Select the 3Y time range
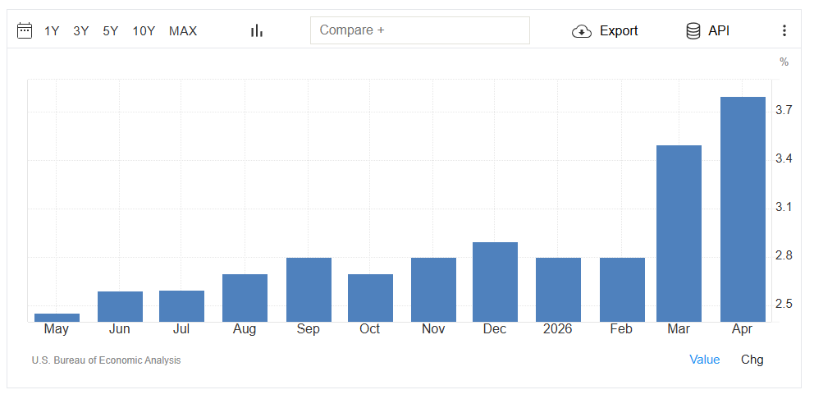This screenshot has height=399, width=814. coord(81,31)
